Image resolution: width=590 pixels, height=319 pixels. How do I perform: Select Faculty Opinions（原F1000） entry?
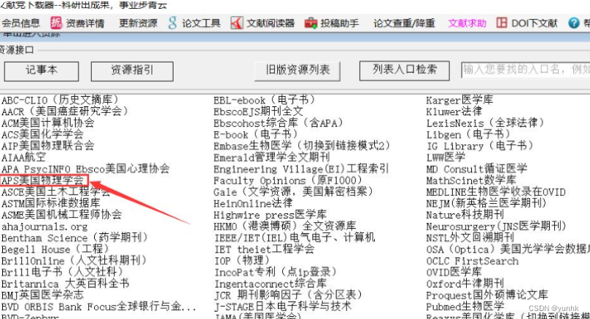coord(288,181)
